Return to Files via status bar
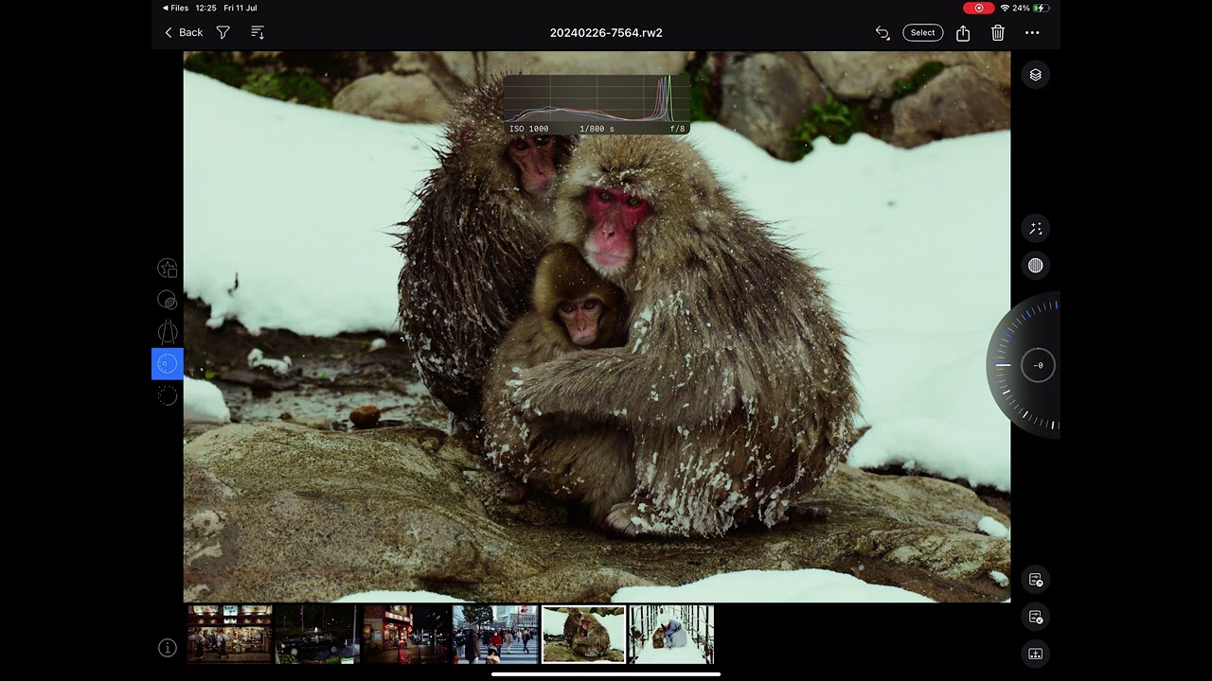The image size is (1212, 681). click(x=175, y=8)
